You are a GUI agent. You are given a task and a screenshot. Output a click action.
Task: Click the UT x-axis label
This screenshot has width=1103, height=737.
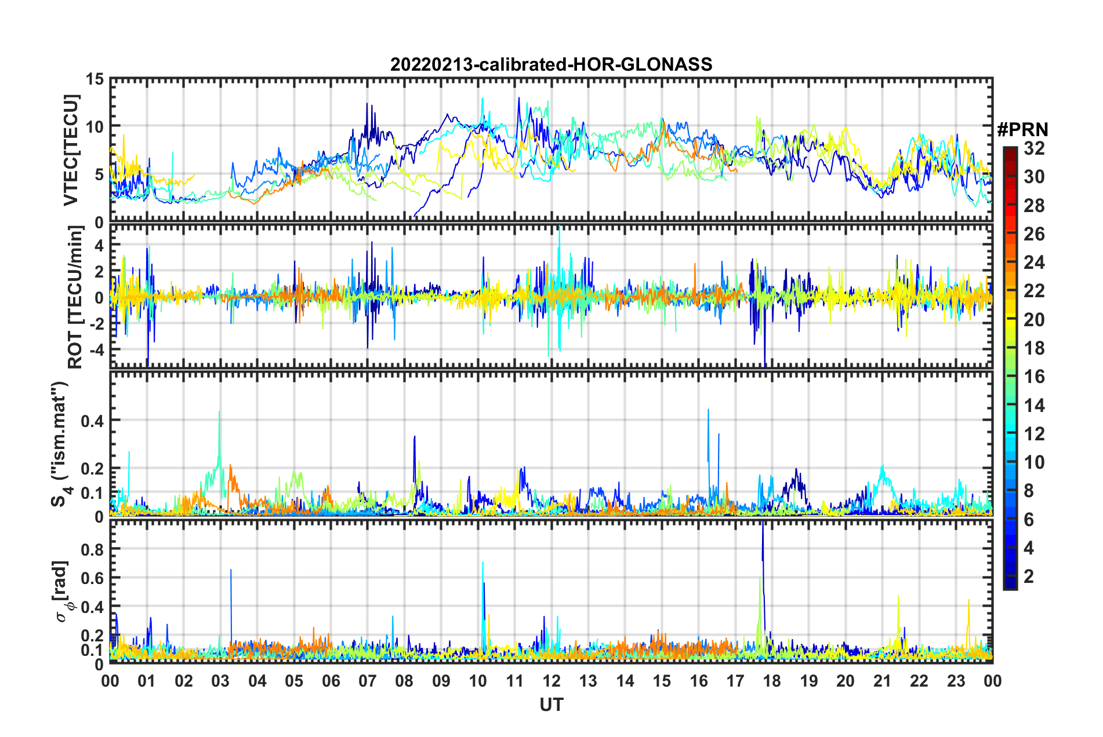click(x=551, y=705)
